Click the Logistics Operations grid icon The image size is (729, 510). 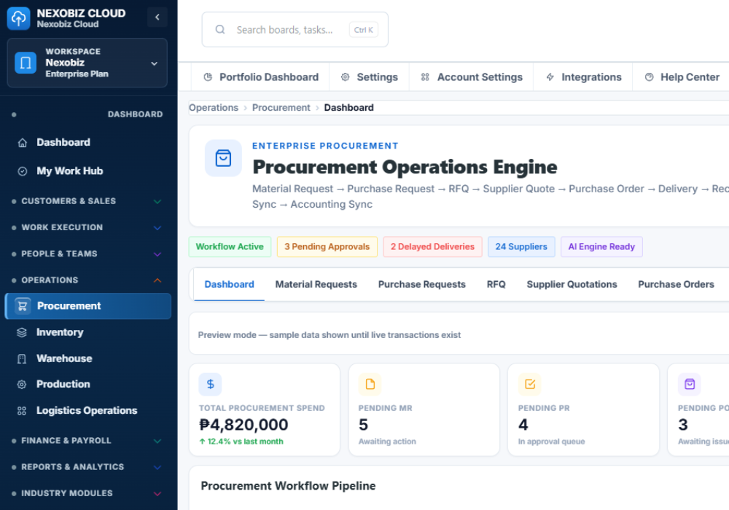pyautogui.click(x=22, y=411)
